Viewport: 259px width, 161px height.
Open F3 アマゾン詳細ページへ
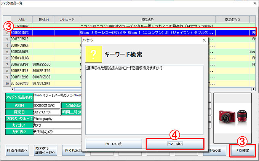pyautogui.click(x=45, y=150)
